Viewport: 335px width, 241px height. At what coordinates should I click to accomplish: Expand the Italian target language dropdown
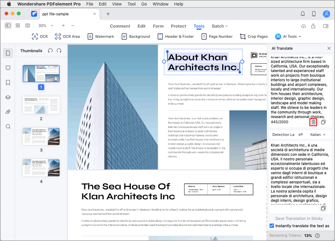click(x=318, y=135)
